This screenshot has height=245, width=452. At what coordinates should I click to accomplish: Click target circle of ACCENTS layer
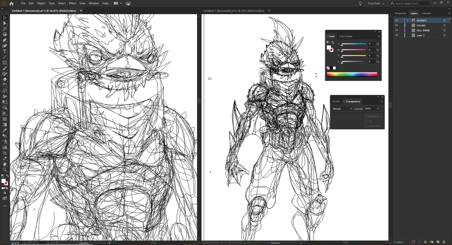tap(444, 20)
